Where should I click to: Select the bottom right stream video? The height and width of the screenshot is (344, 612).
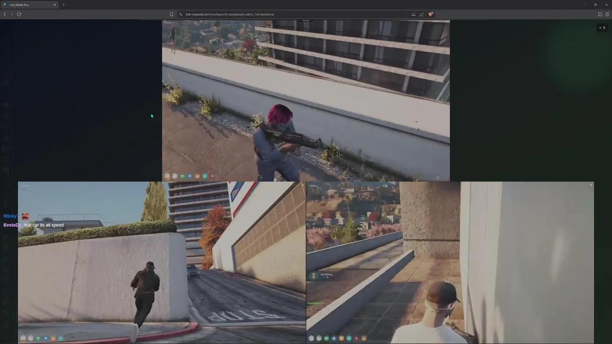coord(450,262)
